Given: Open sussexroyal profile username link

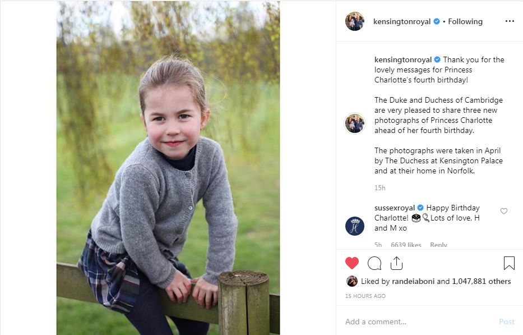Looking at the screenshot, I should pyautogui.click(x=395, y=208).
